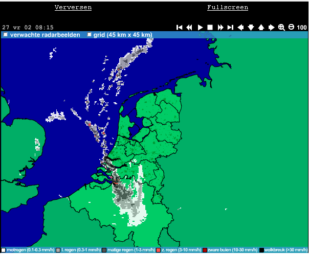Screen dimensions: 309x254
Task: Click the z. regen (3-10 mm/h) label
Action: coord(181,250)
